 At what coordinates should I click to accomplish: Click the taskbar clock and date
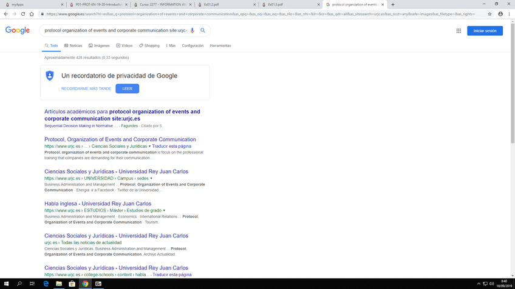point(504,284)
